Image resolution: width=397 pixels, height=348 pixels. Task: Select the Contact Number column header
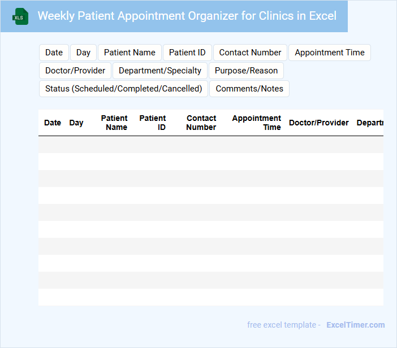201,123
